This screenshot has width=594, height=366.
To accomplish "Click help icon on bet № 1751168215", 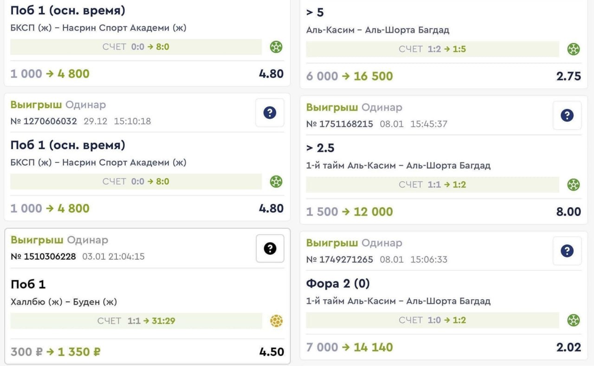I will (567, 116).
